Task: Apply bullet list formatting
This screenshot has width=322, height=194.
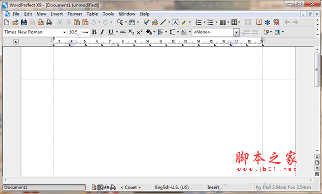Action: click(x=210, y=22)
